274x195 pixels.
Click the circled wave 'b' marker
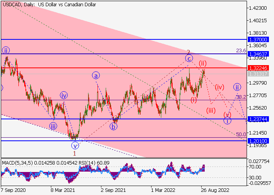[114, 126]
